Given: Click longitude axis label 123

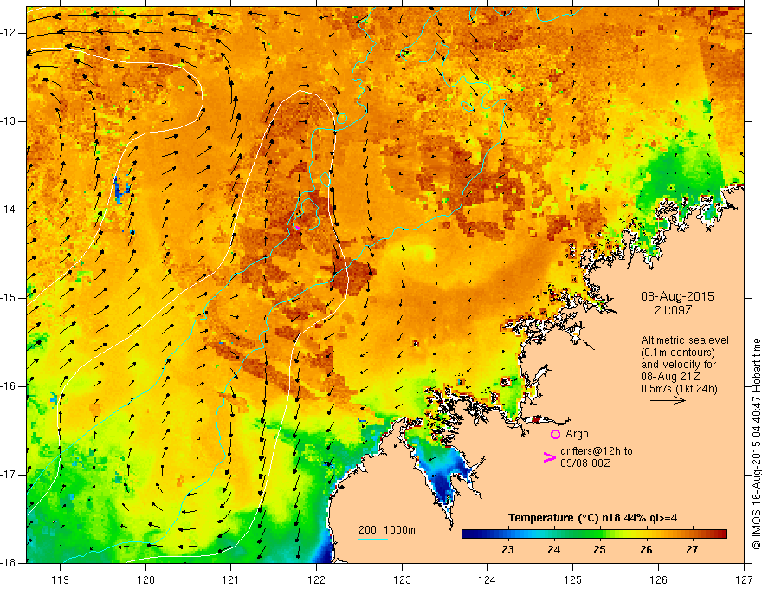Looking at the screenshot, I should pos(402,579).
